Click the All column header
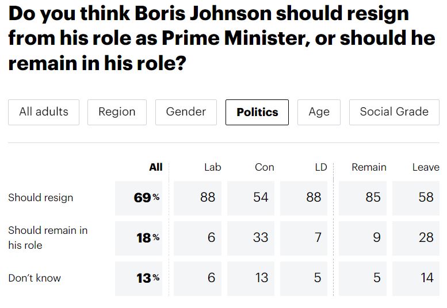The image size is (447, 308). [155, 167]
